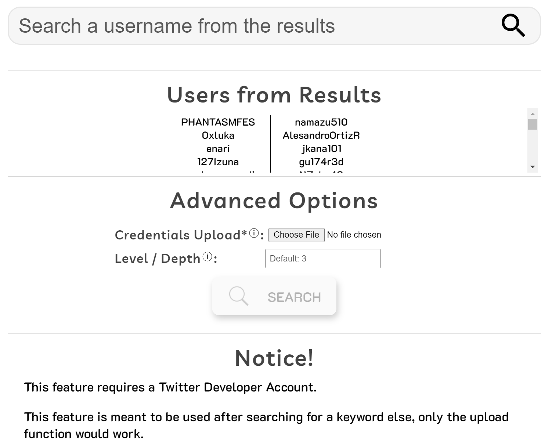The height and width of the screenshot is (444, 552).
Task: Click the magnifier icon inside SEARCH button
Action: click(x=238, y=296)
